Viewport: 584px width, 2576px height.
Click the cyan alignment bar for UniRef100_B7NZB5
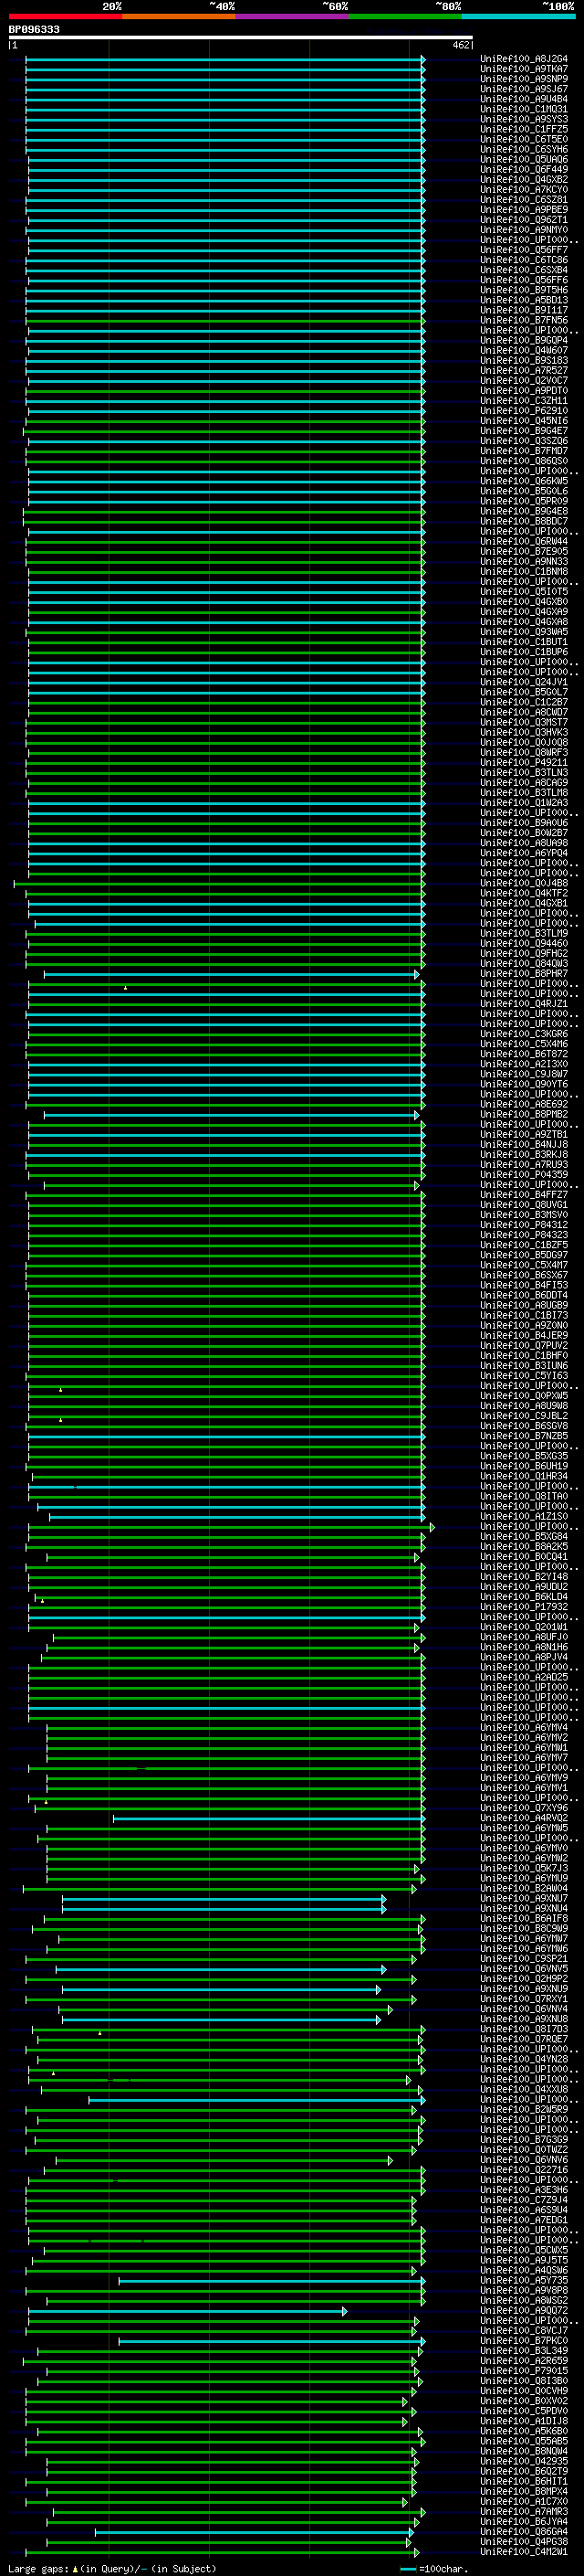click(x=226, y=1437)
